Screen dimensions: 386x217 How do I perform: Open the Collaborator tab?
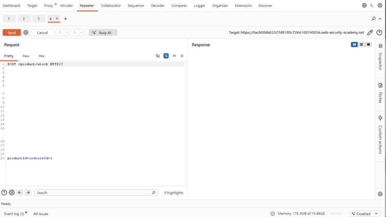pyautogui.click(x=111, y=5)
